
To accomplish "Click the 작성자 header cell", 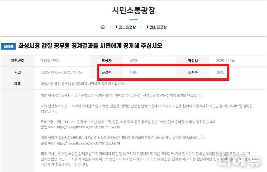I will tap(106, 61).
